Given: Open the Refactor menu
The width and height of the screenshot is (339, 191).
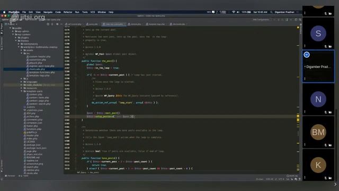Looking at the screenshot, I should (68, 12).
